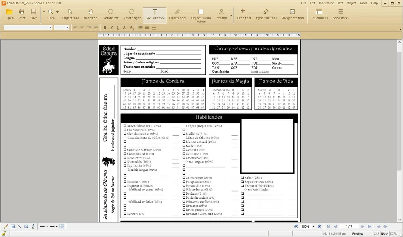Go to the first page
Screen dimensions: 403x237
pos(328,226)
